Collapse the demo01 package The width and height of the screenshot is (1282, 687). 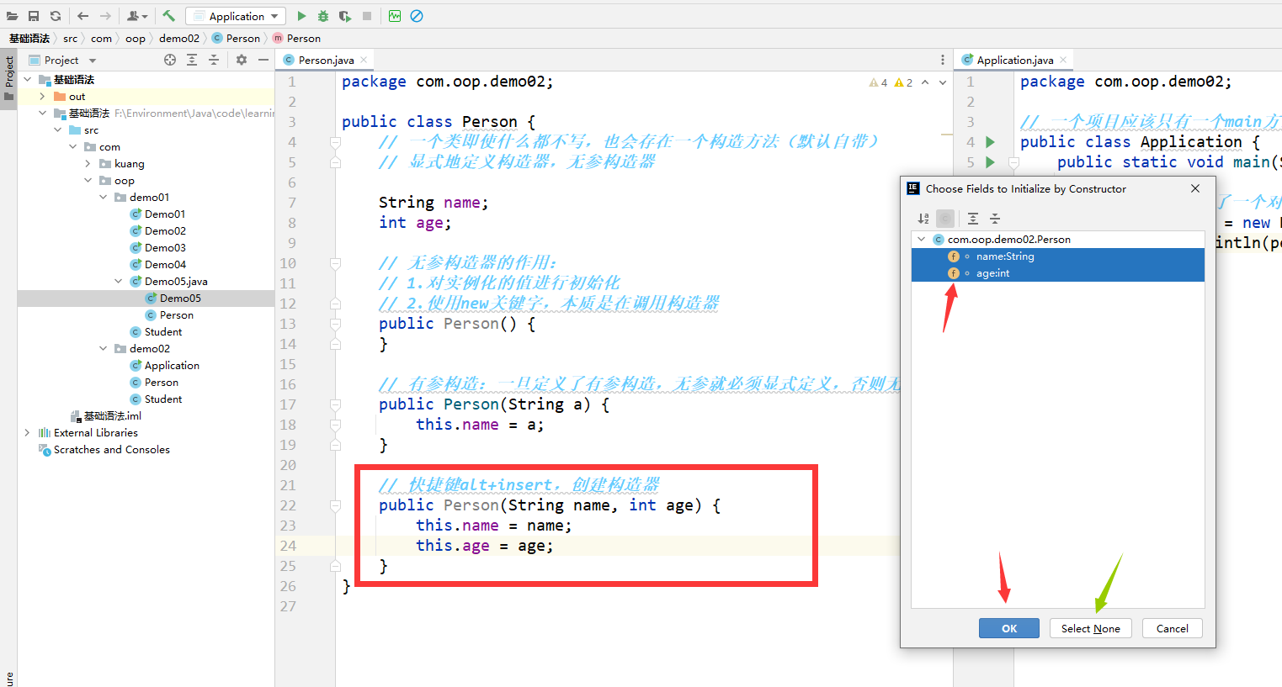(x=103, y=198)
